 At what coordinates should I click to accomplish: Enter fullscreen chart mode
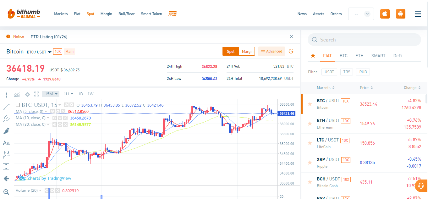pyautogui.click(x=36, y=94)
